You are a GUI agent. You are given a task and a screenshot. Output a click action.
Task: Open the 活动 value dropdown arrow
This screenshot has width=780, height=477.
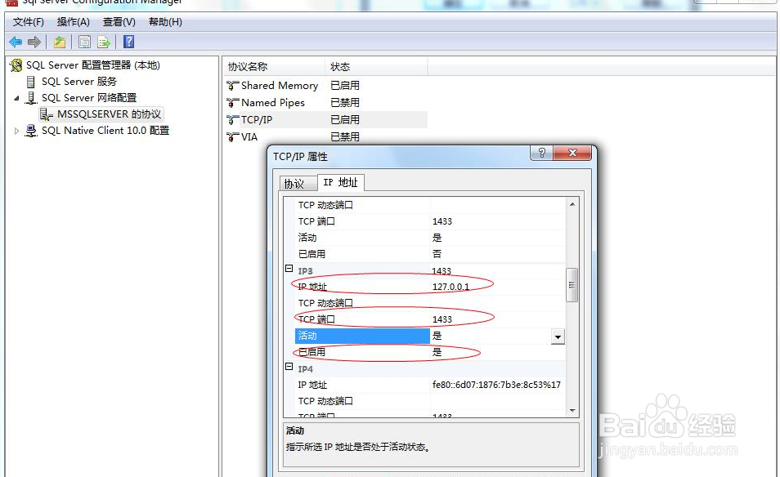tap(558, 337)
